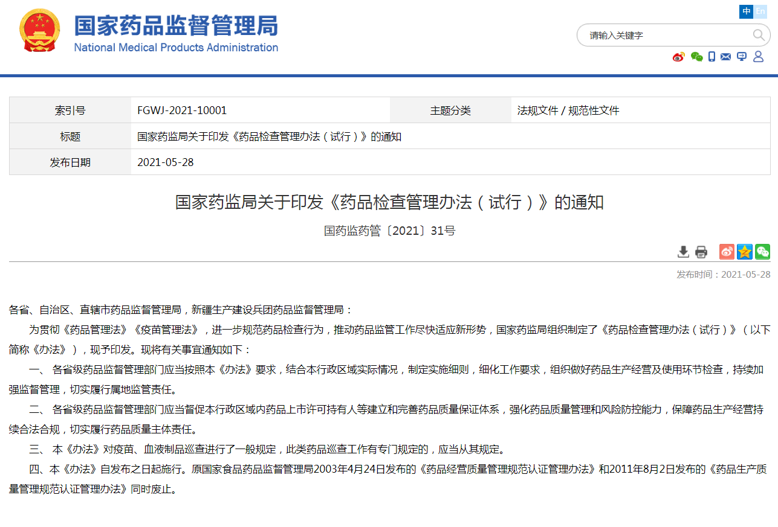Click the 主题分类 label cell
Image resolution: width=778 pixels, height=527 pixels.
click(450, 110)
